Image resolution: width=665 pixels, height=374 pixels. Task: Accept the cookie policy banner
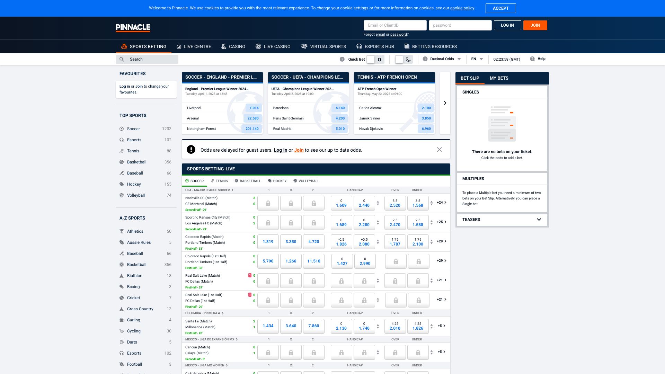coord(500,8)
